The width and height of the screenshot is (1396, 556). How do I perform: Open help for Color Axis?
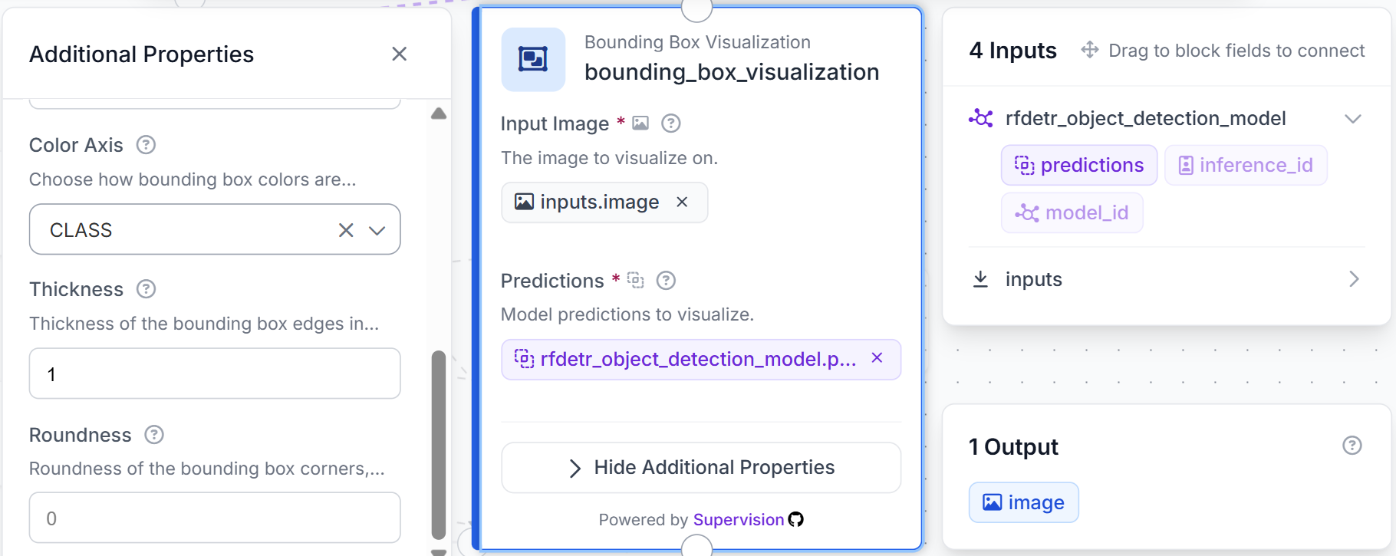(146, 145)
